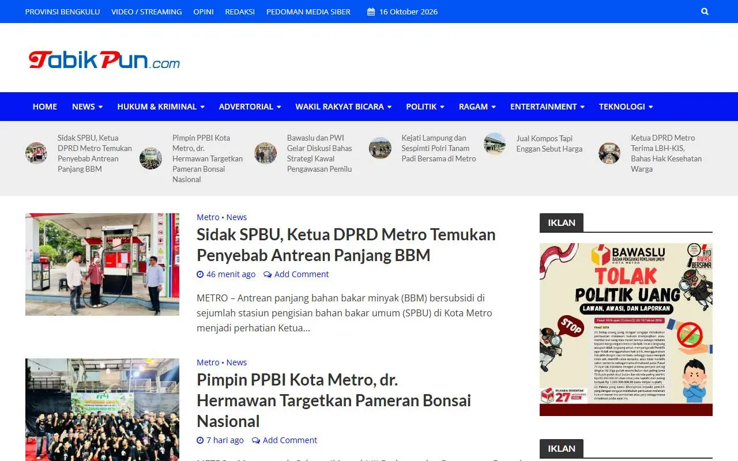Expand the ADVERTORIAL dropdown menu
Screen dimensions: 738x461
[x=250, y=107]
